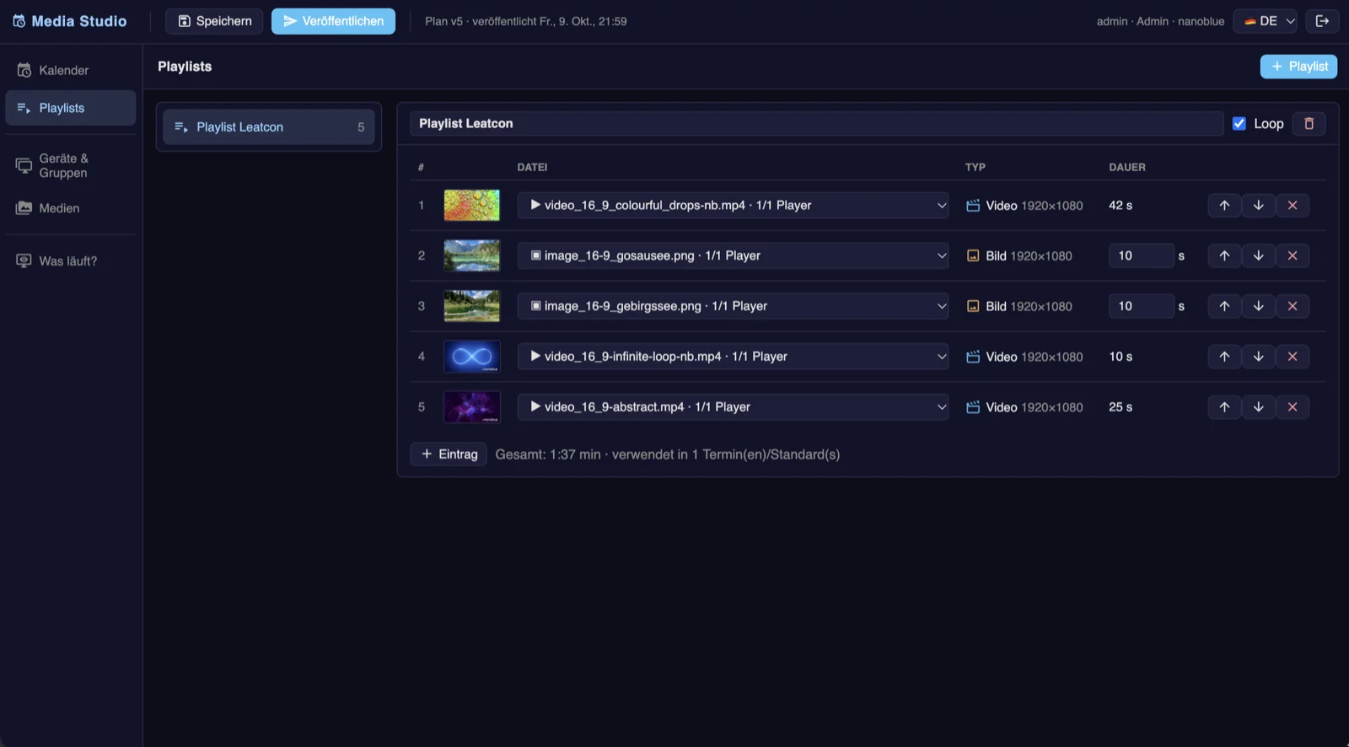This screenshot has width=1349, height=747.
Task: Click the Media Studio logo
Action: click(x=70, y=21)
